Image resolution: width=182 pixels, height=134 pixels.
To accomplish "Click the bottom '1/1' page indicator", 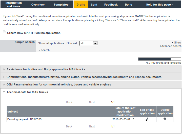I will pyautogui.click(x=113, y=126).
